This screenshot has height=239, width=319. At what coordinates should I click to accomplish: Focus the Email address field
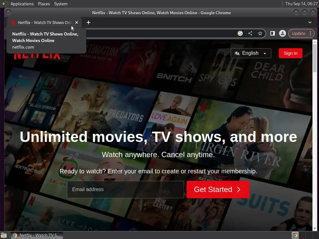coord(126,190)
